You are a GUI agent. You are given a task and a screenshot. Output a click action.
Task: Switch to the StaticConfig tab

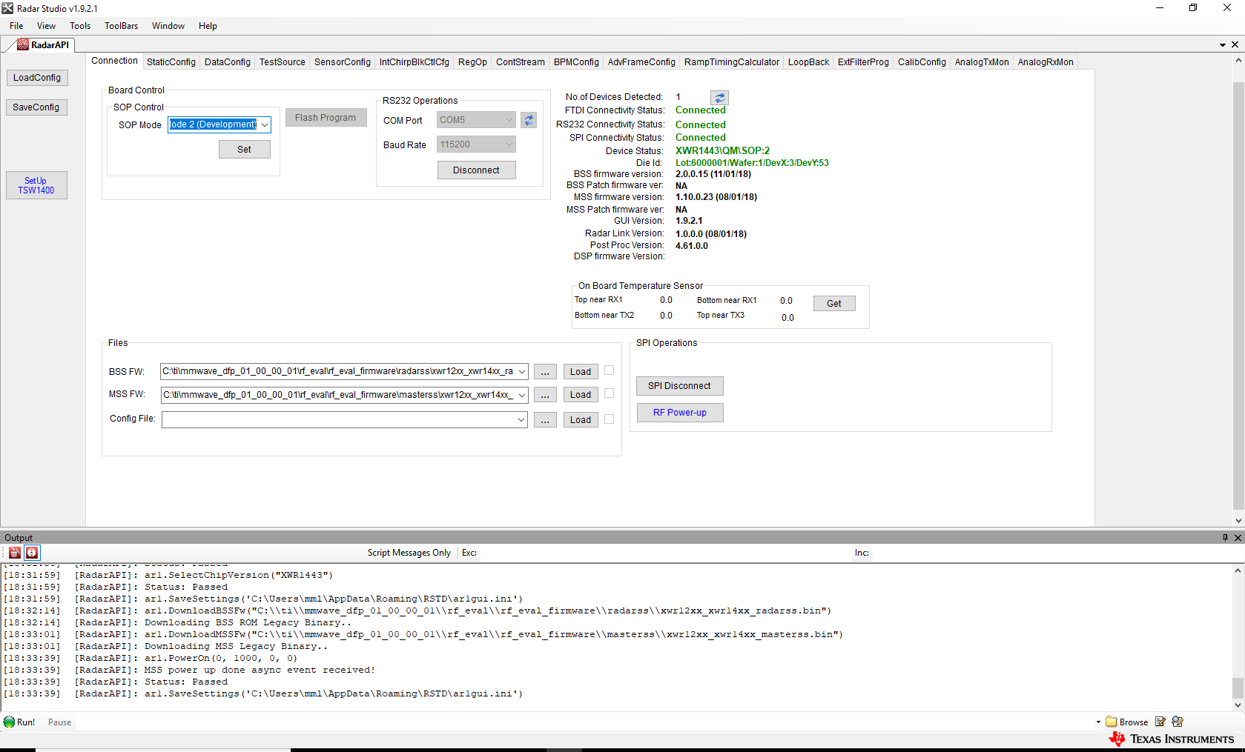coord(171,62)
